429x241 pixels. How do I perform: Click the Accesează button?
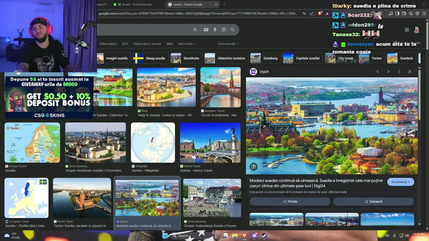(401, 182)
